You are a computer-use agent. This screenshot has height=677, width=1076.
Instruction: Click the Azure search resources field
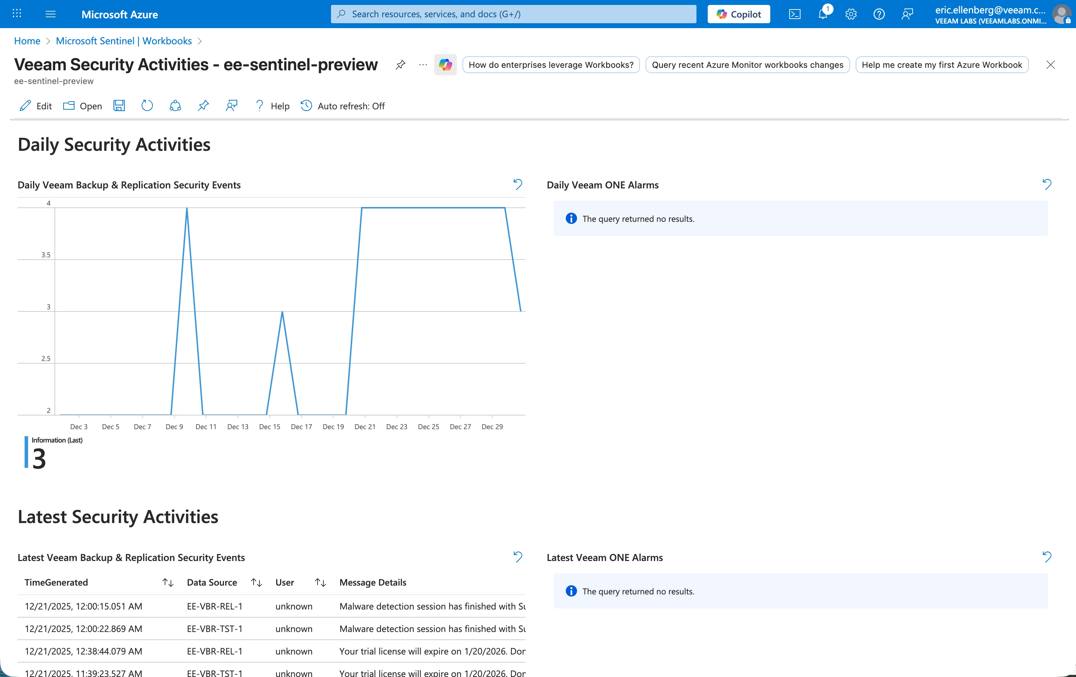point(514,14)
